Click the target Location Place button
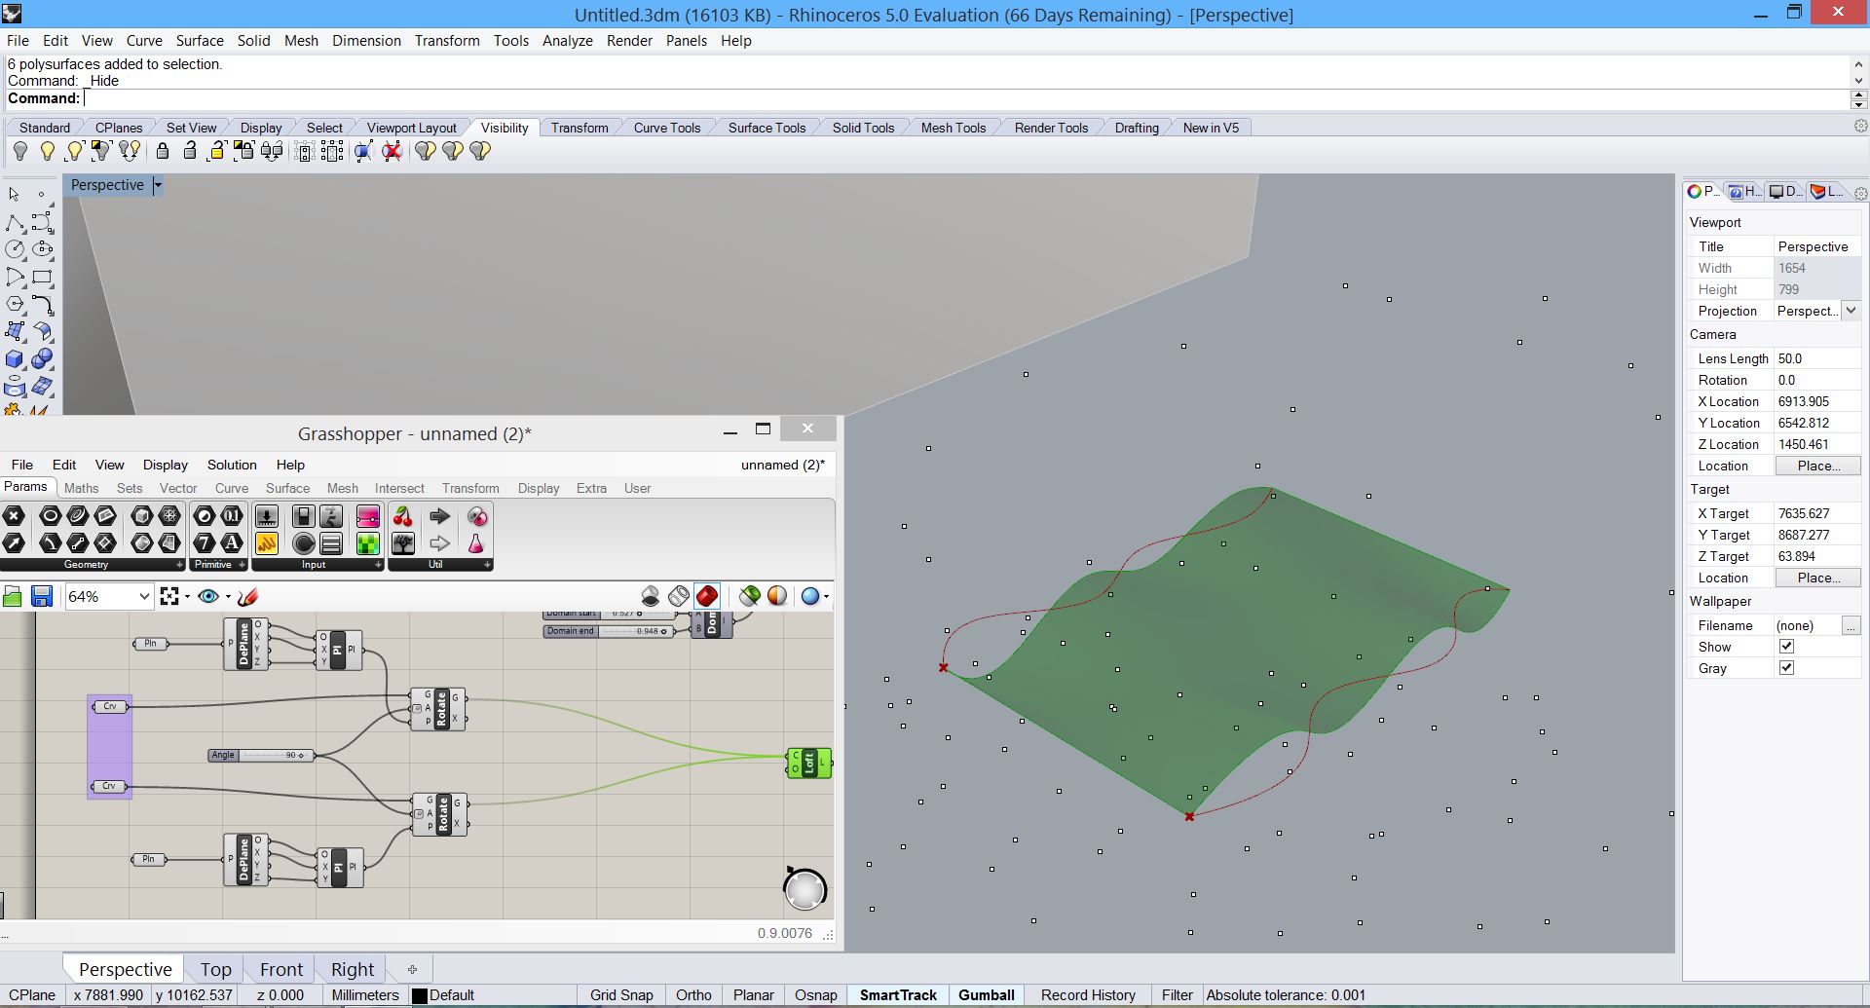The image size is (1870, 1008). [x=1818, y=578]
